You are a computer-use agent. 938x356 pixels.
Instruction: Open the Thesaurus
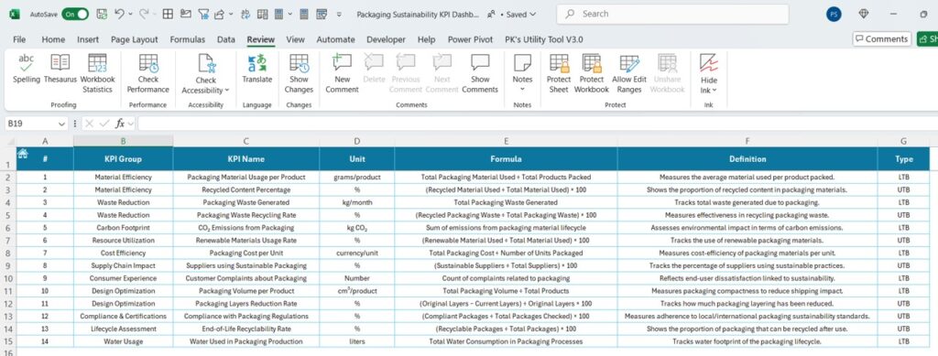point(60,70)
